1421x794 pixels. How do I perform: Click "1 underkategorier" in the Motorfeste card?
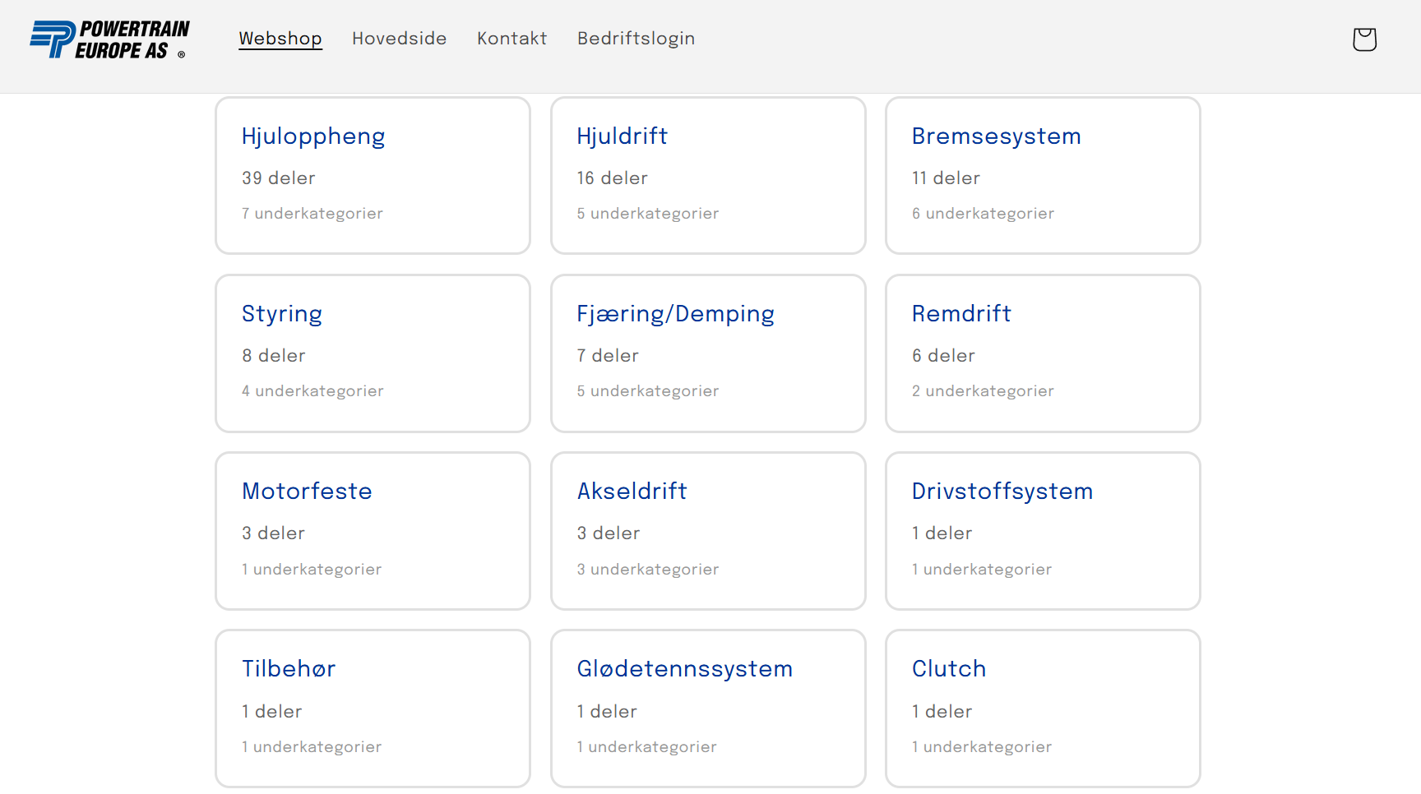pos(312,570)
